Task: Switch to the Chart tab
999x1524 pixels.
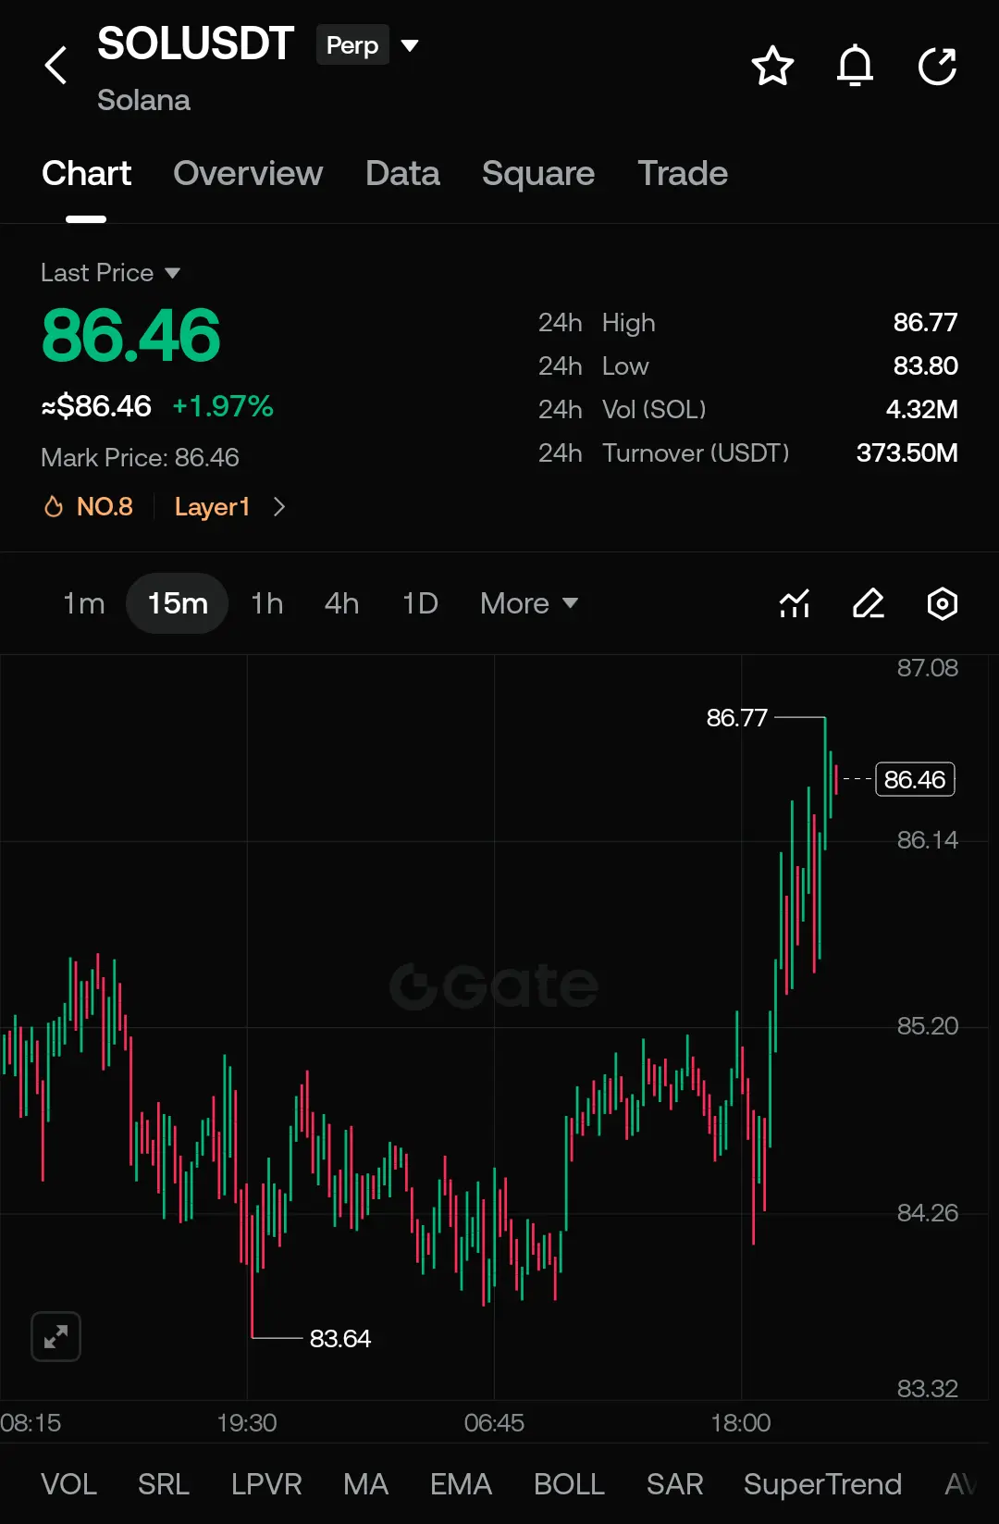Action: coord(86,173)
